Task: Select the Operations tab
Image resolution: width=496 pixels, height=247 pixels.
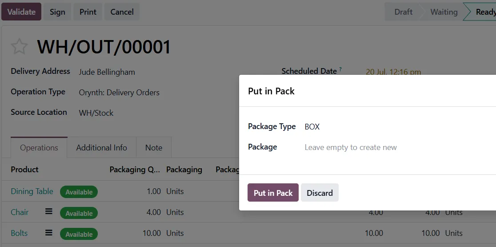Action: pos(39,148)
